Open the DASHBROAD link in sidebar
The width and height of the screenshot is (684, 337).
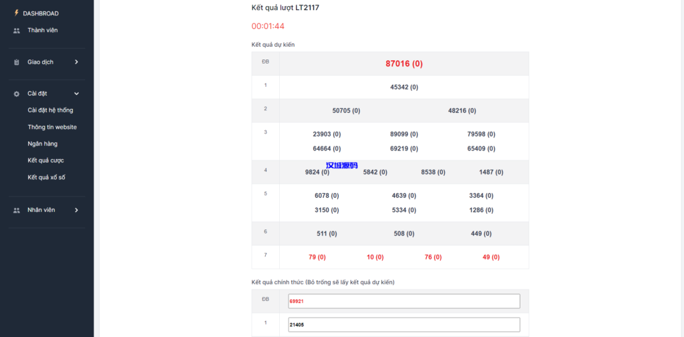coord(41,13)
